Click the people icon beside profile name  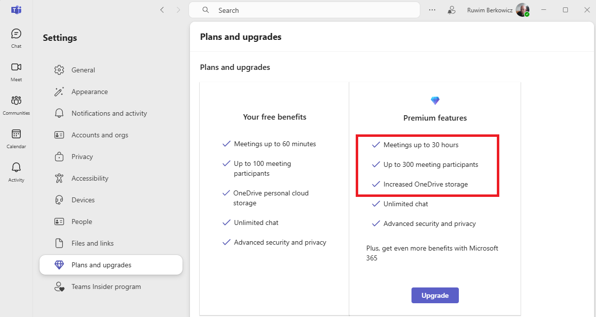pyautogui.click(x=451, y=10)
